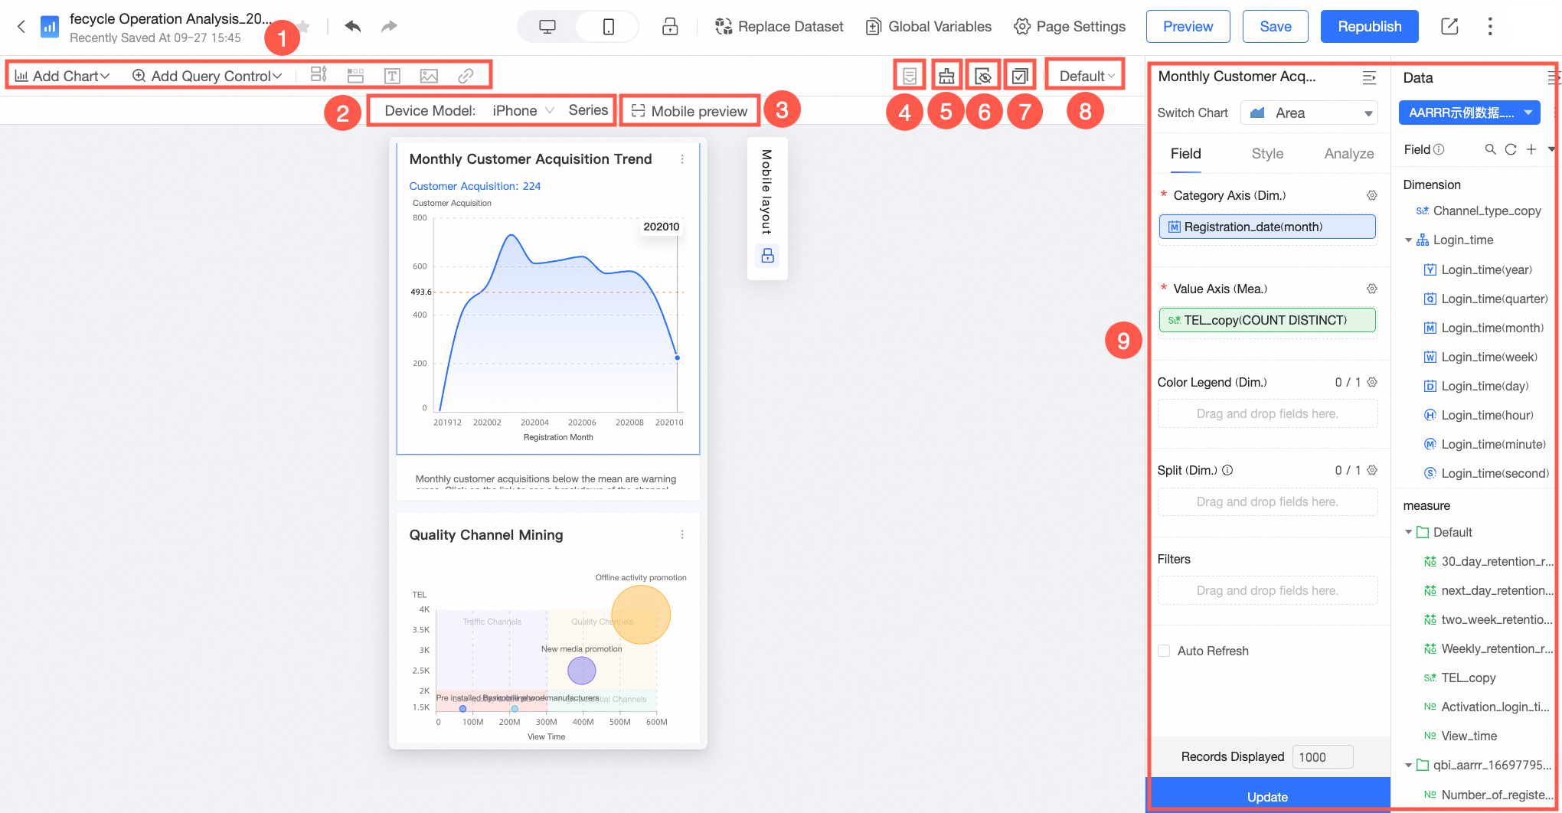Open the Analyze tab
The width and height of the screenshot is (1562, 813).
click(1348, 154)
